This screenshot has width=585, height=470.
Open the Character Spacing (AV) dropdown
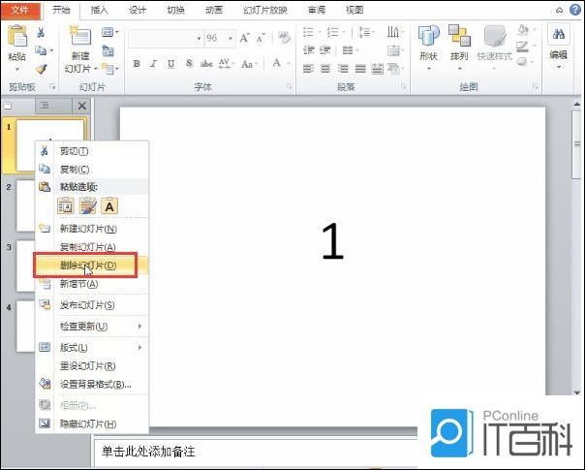(x=226, y=64)
